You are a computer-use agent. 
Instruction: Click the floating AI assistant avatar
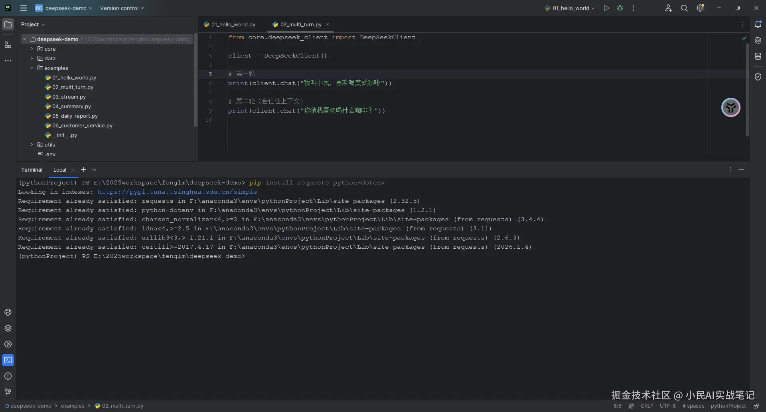(731, 107)
